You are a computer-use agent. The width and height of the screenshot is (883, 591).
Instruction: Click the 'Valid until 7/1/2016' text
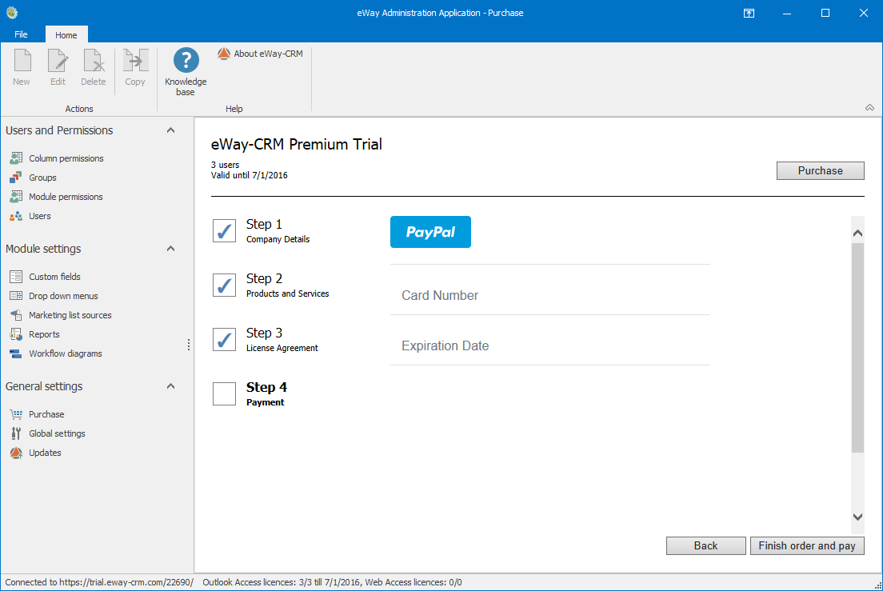250,176
